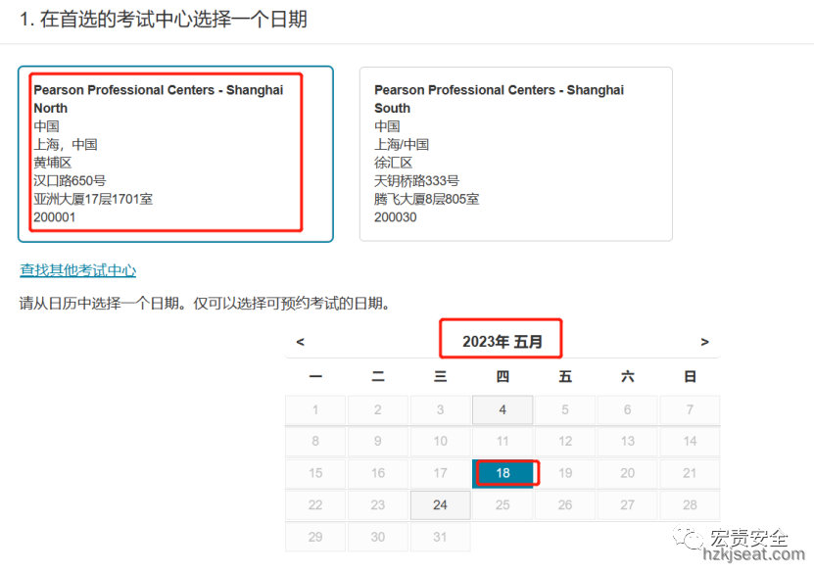This screenshot has height=573, width=814.
Task: Click disabled date 17 in calendar
Action: click(440, 473)
